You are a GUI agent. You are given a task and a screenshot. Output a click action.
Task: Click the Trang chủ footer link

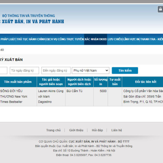(x=53, y=130)
